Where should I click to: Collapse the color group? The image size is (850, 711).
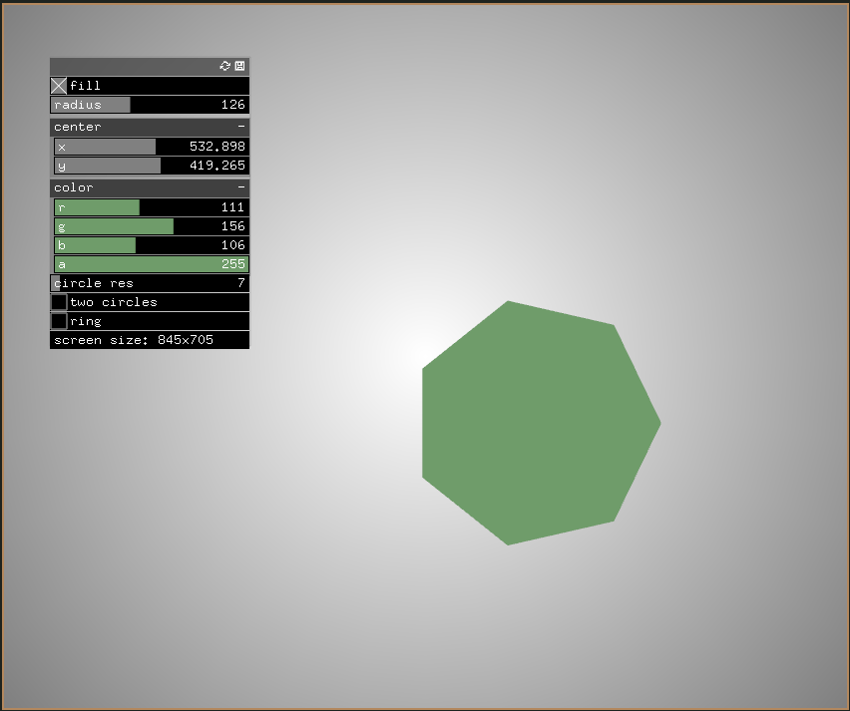pyautogui.click(x=241, y=186)
